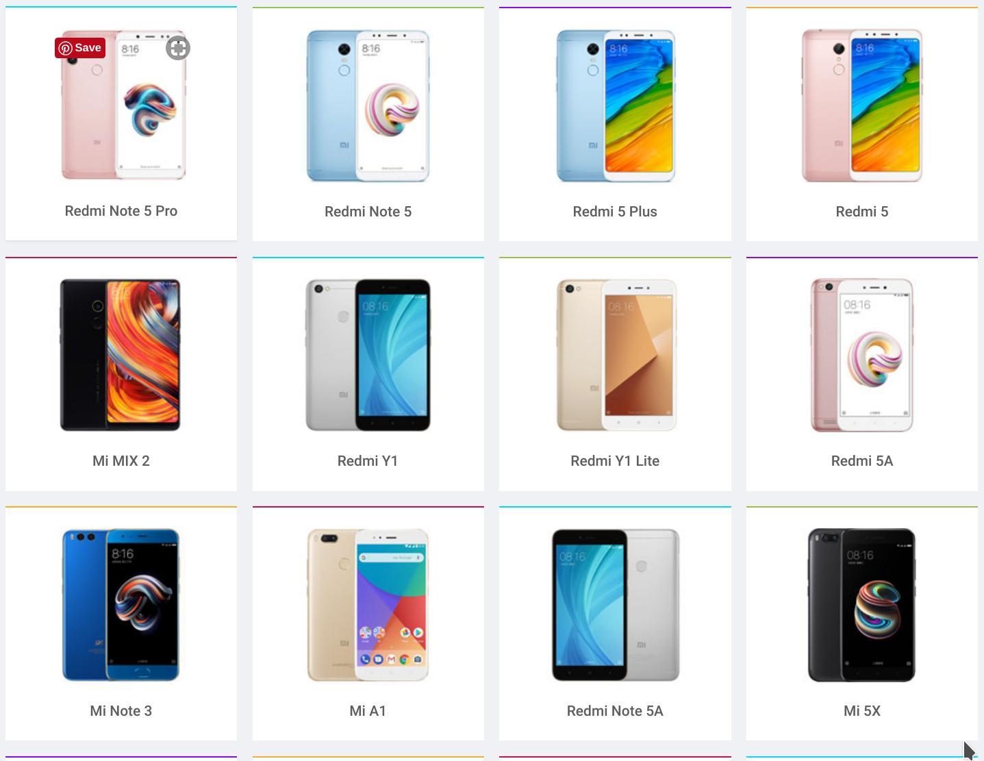Open the Redmi 5A title link
This screenshot has height=761, width=984.
pyautogui.click(x=862, y=461)
